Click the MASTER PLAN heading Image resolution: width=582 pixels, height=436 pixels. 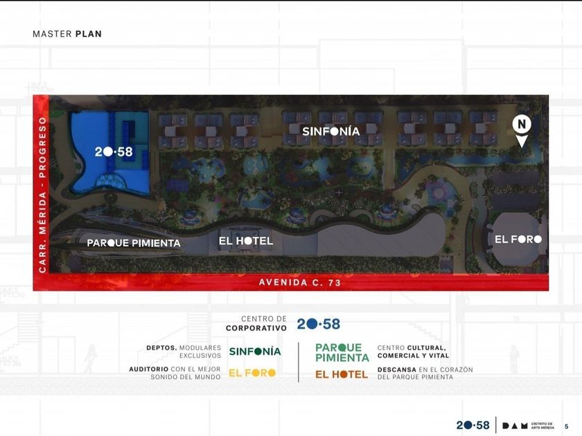[67, 34]
